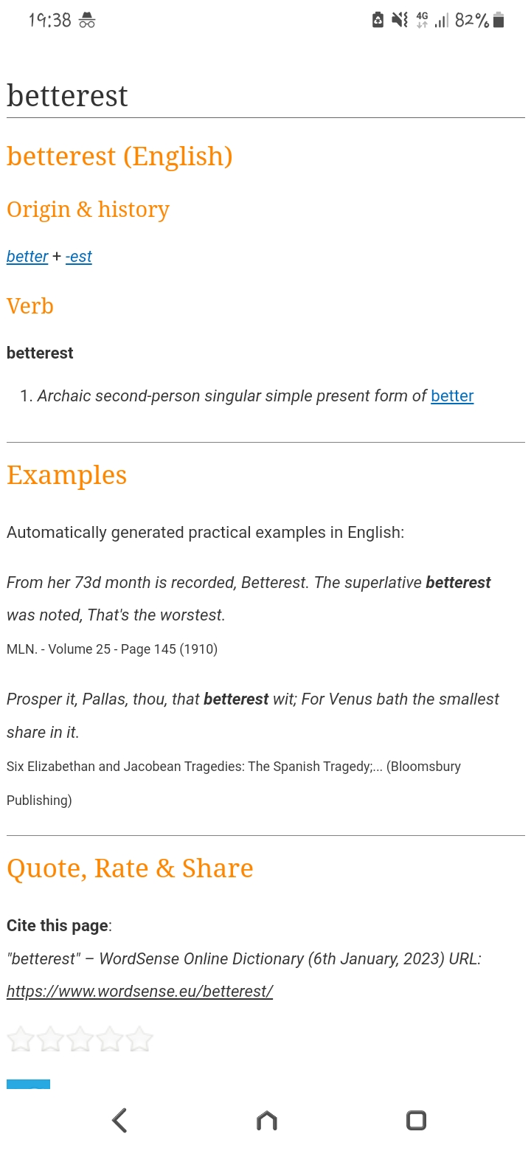Follow the "better" link under Origin & history
The image size is (531, 1151).
27,256
